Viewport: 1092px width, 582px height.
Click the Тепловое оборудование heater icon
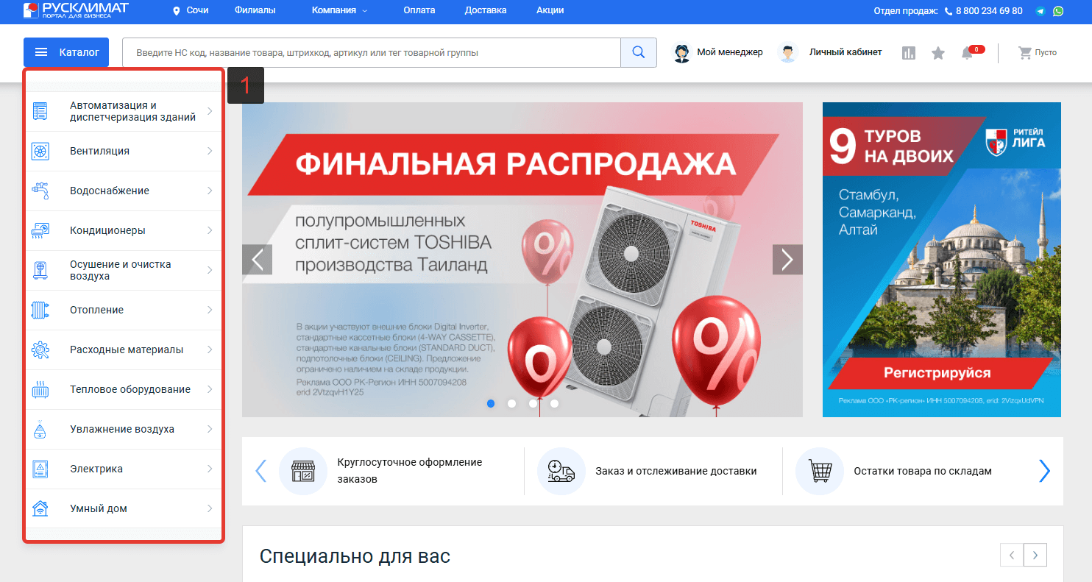(40, 389)
